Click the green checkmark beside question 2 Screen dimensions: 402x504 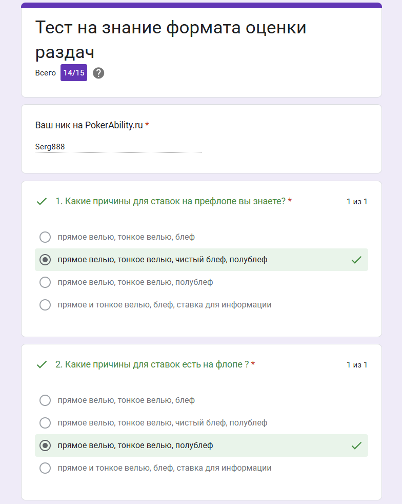[42, 365]
